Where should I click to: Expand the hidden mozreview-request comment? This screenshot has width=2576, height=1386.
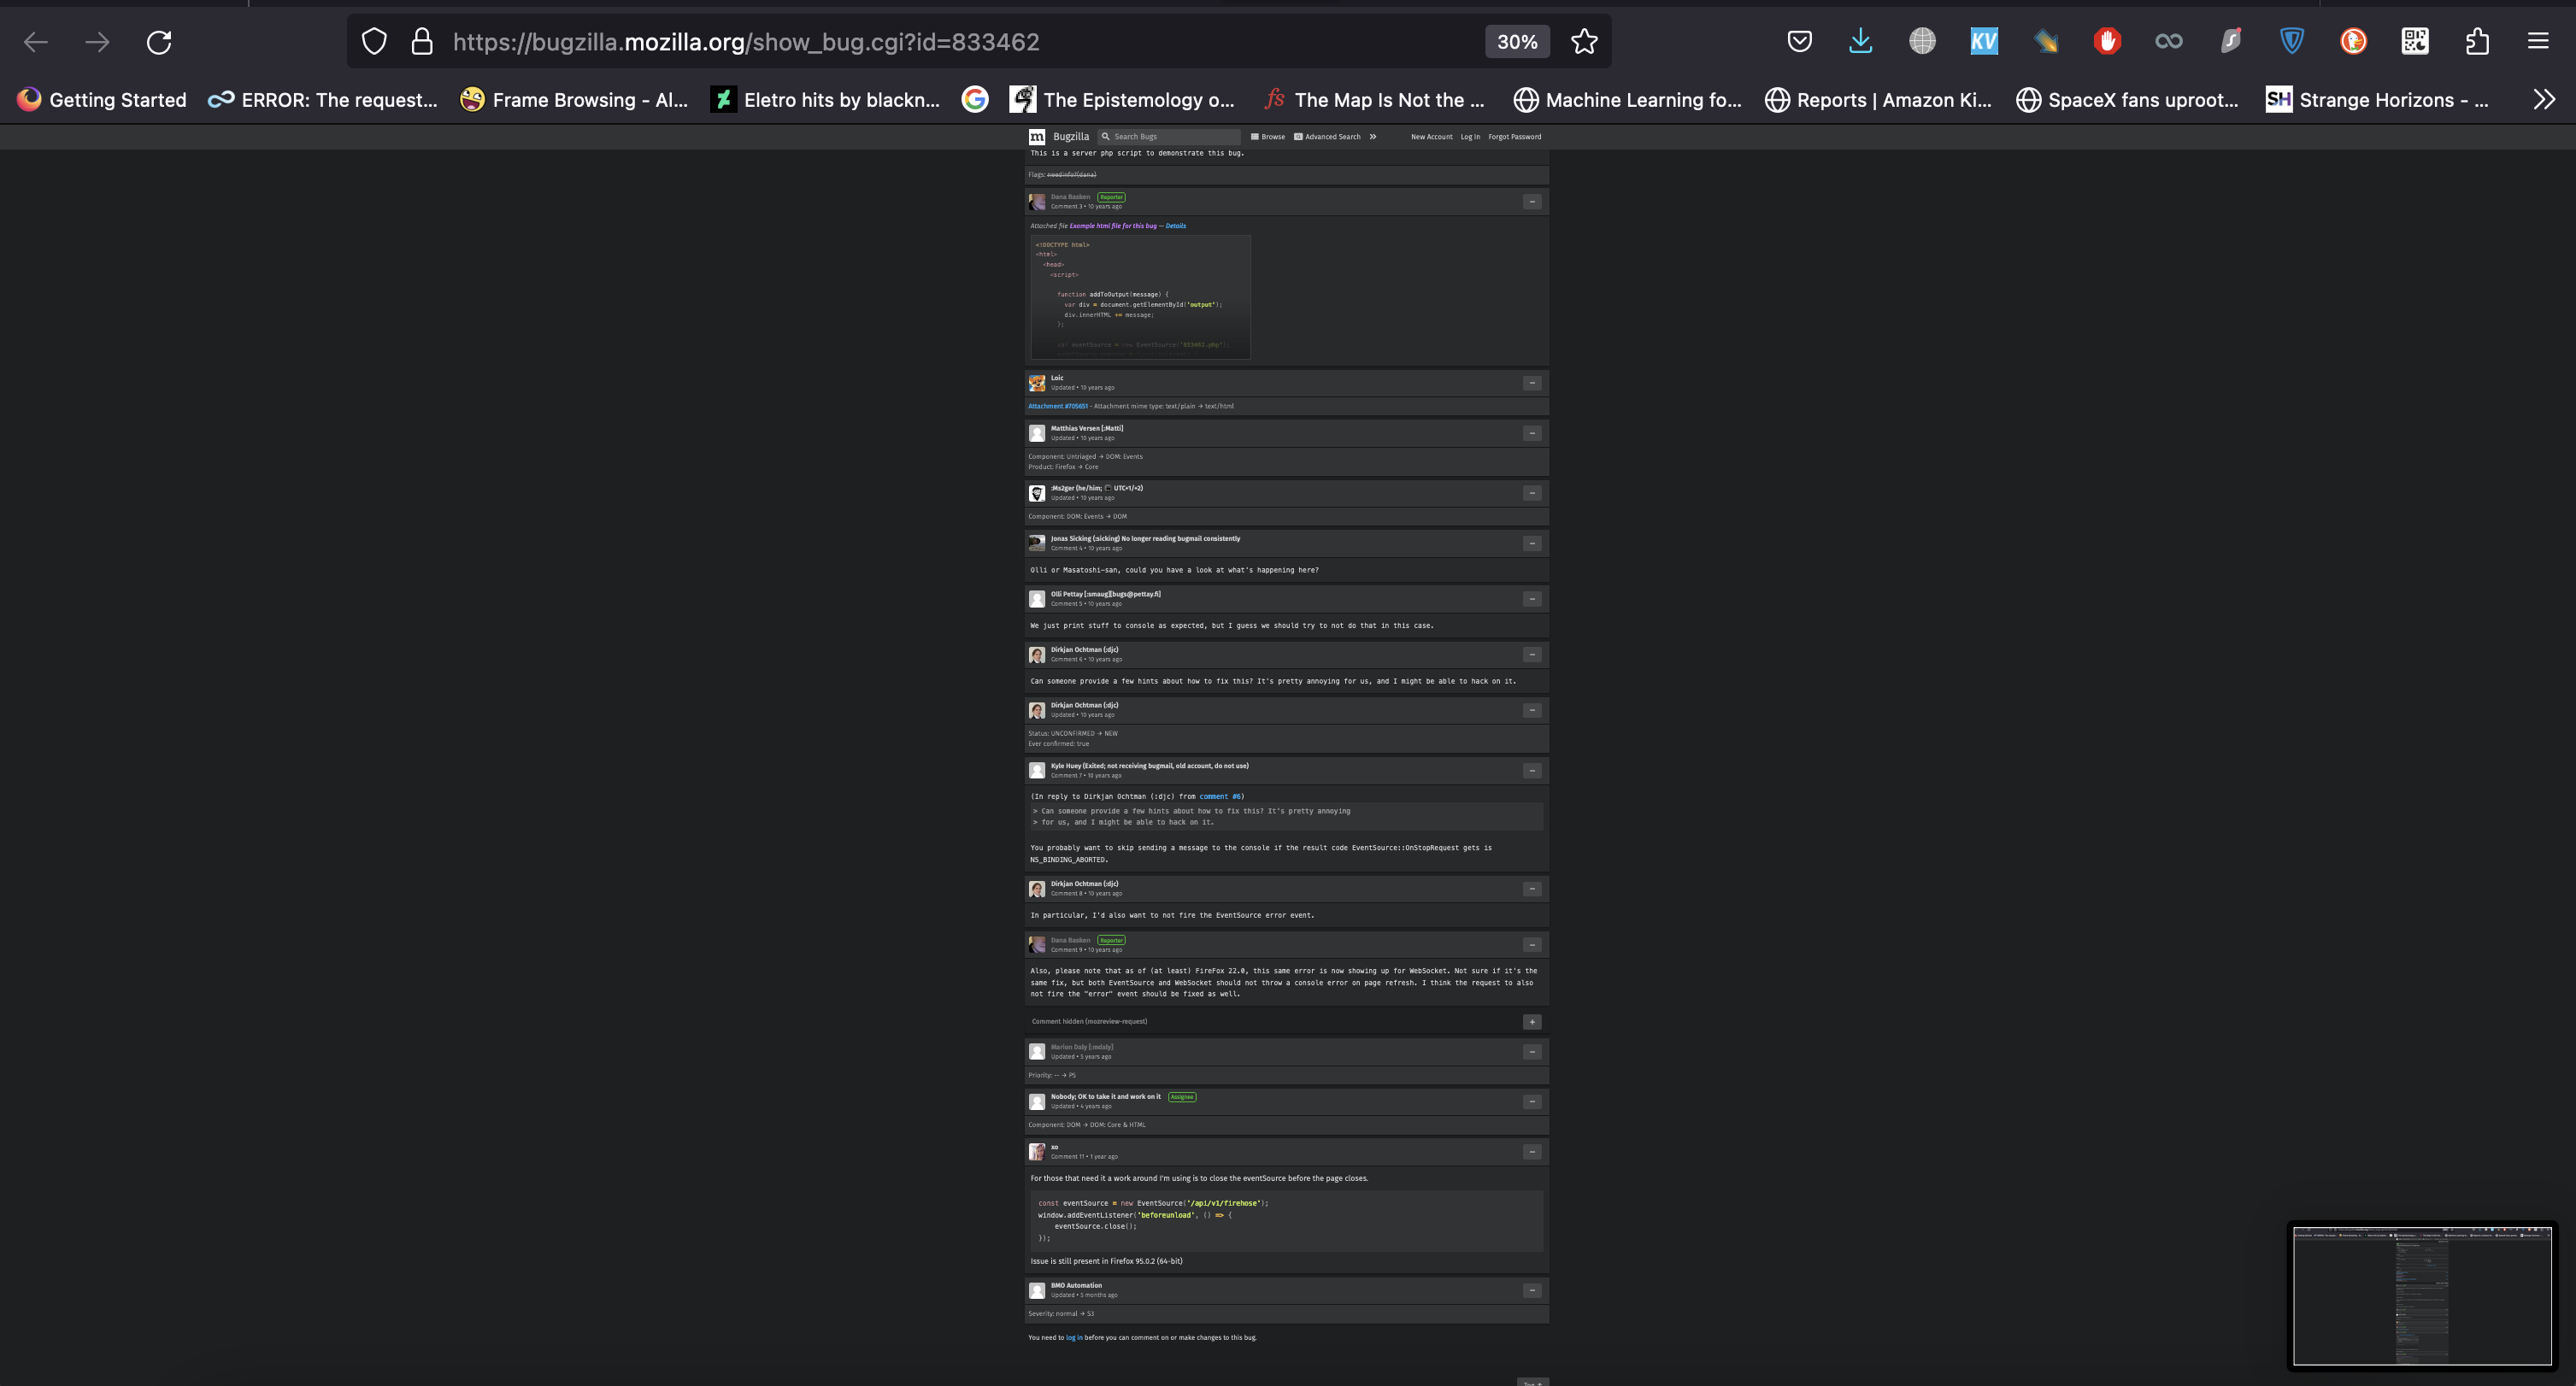point(1531,1021)
